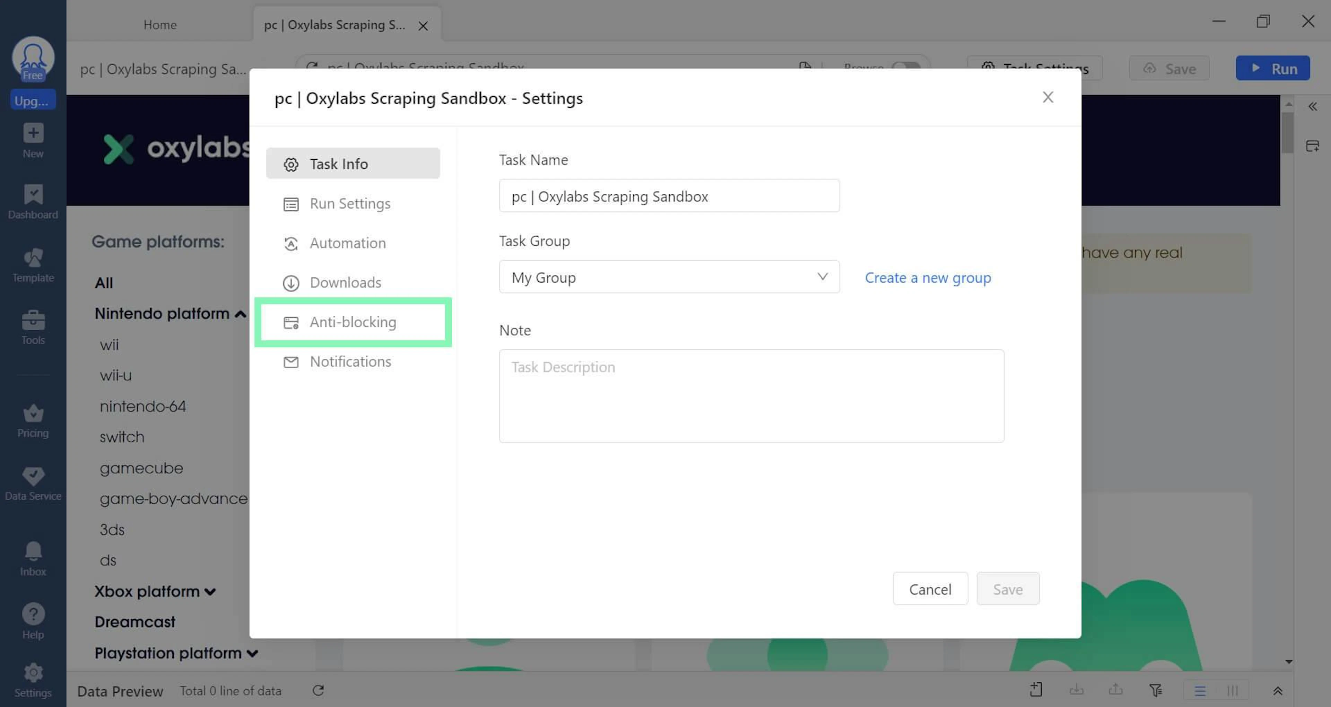This screenshot has width=1331, height=707.
Task: Switch to the Home tab
Action: (160, 25)
